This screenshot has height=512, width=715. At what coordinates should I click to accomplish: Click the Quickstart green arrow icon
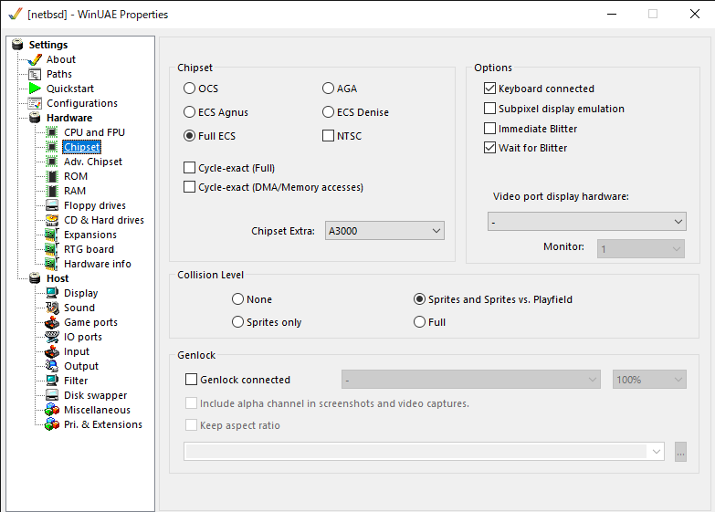click(36, 89)
